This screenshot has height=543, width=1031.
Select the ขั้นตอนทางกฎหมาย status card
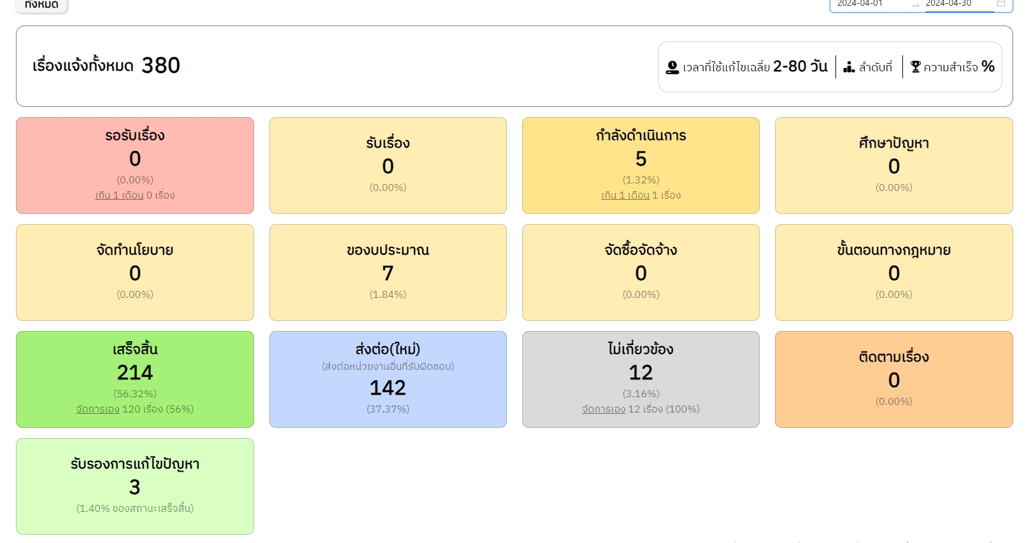tap(893, 272)
